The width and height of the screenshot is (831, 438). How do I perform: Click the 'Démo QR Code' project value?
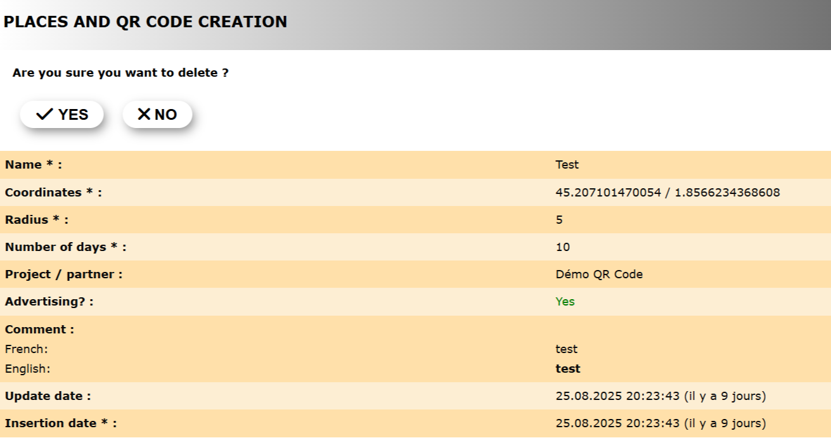coord(599,274)
